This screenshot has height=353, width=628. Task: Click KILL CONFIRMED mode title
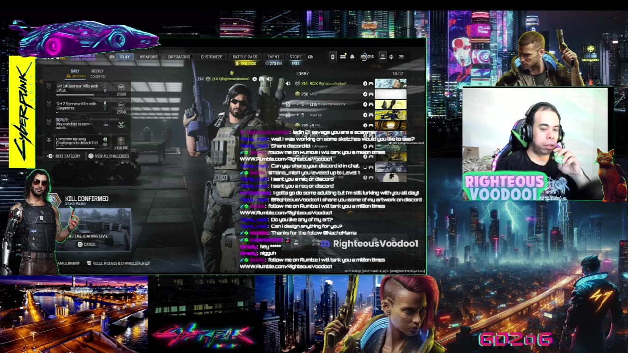87,199
